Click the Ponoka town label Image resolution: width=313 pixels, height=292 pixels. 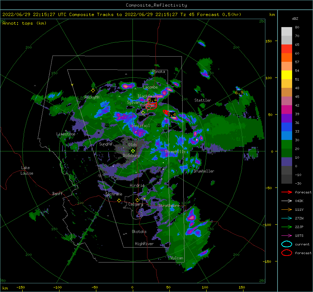point(159,72)
